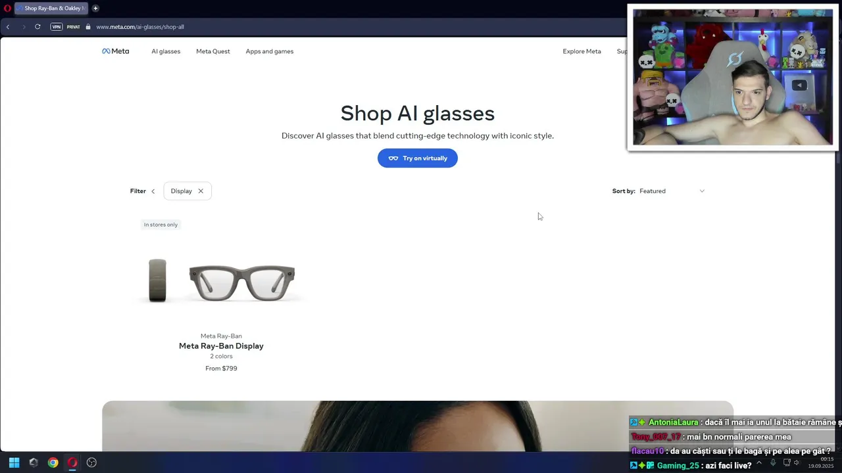The width and height of the screenshot is (842, 473).
Task: Click the Meta logo
Action: pyautogui.click(x=115, y=51)
